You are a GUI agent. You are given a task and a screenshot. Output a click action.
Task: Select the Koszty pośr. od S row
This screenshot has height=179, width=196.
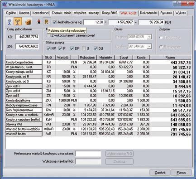point(24,81)
